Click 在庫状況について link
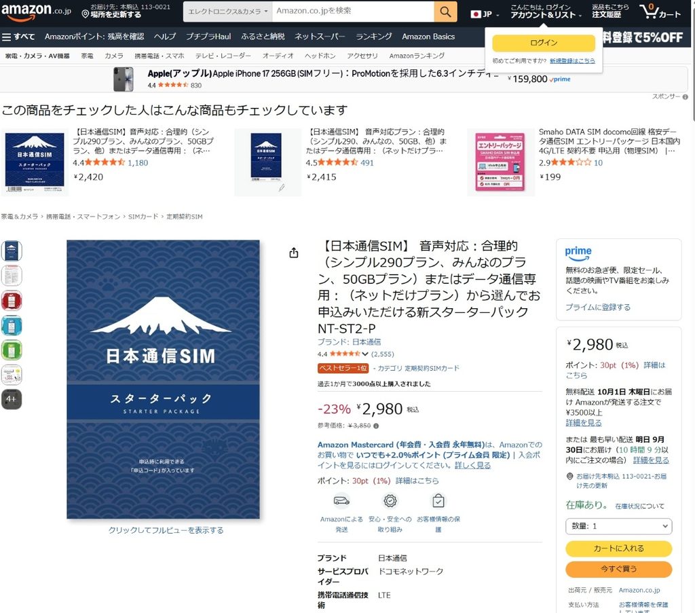This screenshot has width=695, height=613. [x=639, y=506]
